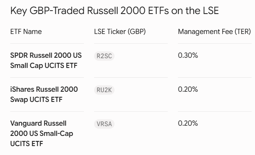Select the SPDR Russell 2000 US Small Cap name
The width and height of the screenshot is (255, 155).
46,60
